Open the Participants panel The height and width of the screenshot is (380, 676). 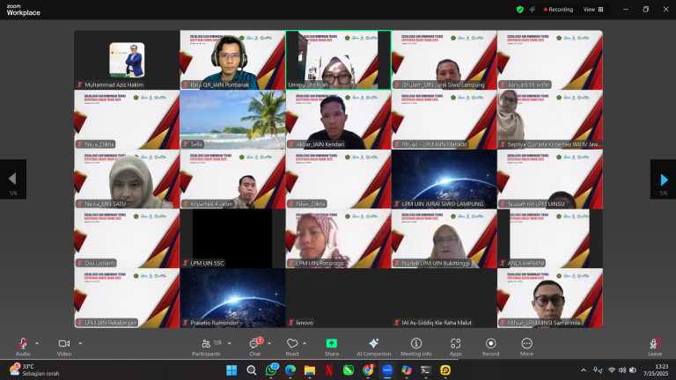pos(206,344)
